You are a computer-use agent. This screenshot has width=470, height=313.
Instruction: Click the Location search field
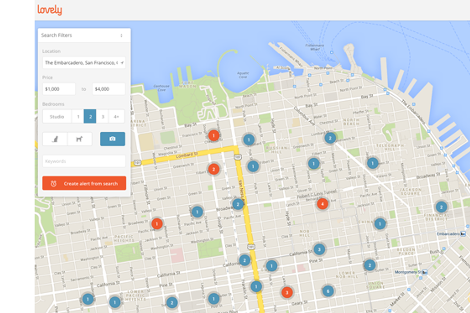80,63
